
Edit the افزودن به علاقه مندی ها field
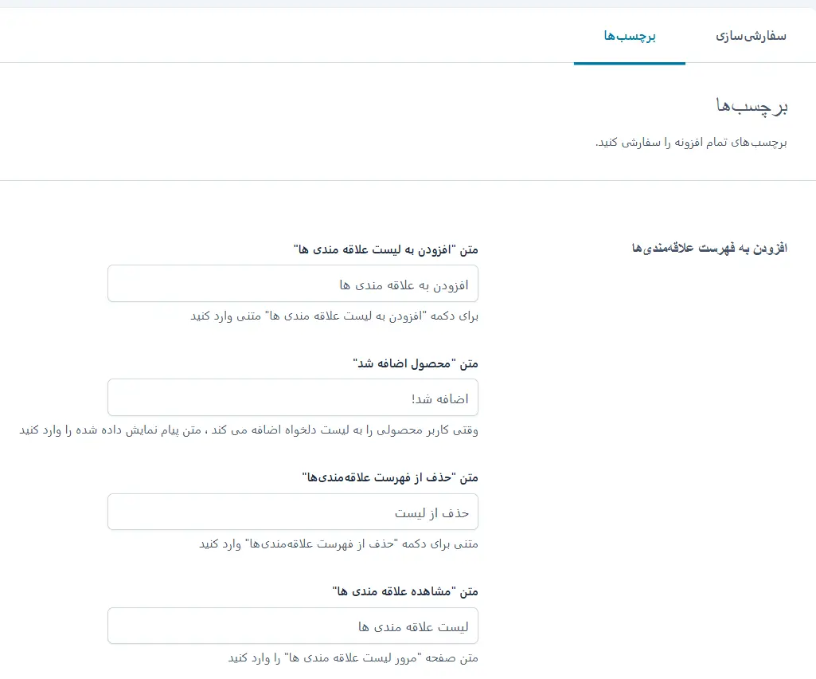point(293,284)
